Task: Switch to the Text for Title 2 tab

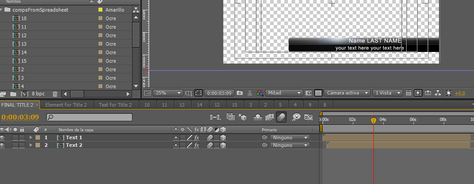Action: tap(115, 105)
